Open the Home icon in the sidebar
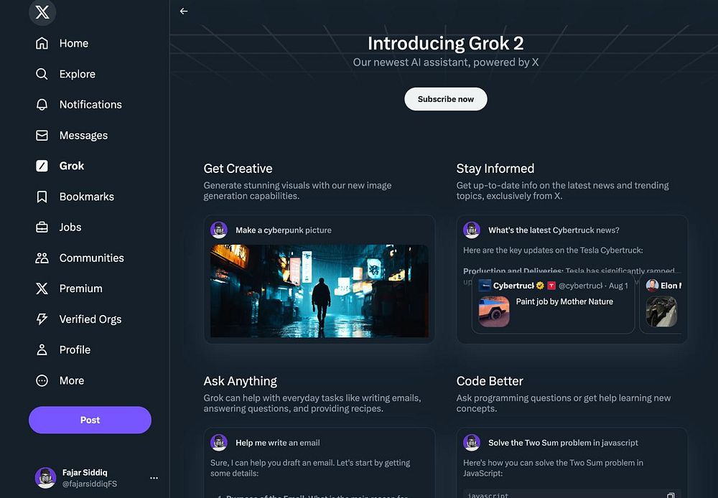718x498 pixels. (42, 43)
